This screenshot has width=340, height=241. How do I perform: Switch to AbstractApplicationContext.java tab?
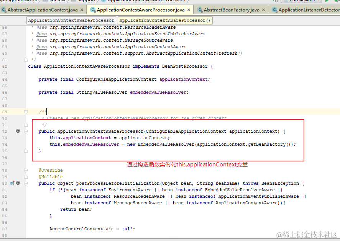tap(43, 10)
